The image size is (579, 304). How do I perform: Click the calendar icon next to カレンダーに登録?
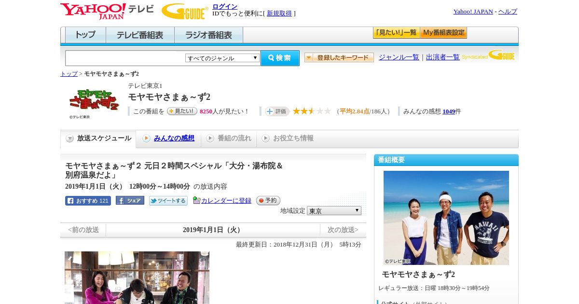pyautogui.click(x=196, y=200)
